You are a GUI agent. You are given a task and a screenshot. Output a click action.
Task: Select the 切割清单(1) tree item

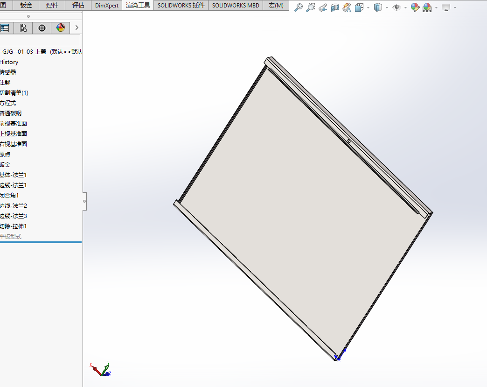coord(14,92)
